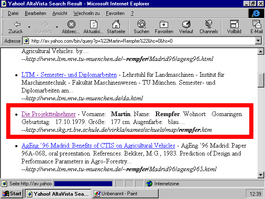This screenshot has height=199, width=265.
Task: Click the blue loading progress bar
Action: (x=83, y=184)
